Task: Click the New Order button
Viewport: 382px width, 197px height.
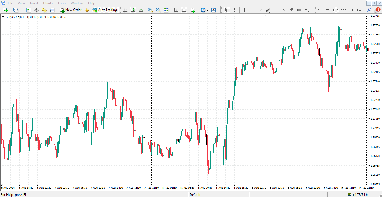Action: (71, 10)
